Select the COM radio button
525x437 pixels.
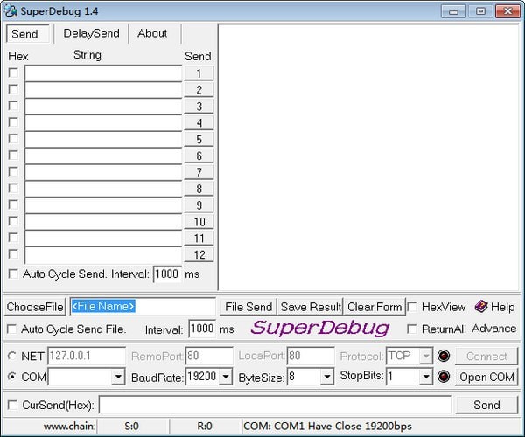click(x=12, y=377)
